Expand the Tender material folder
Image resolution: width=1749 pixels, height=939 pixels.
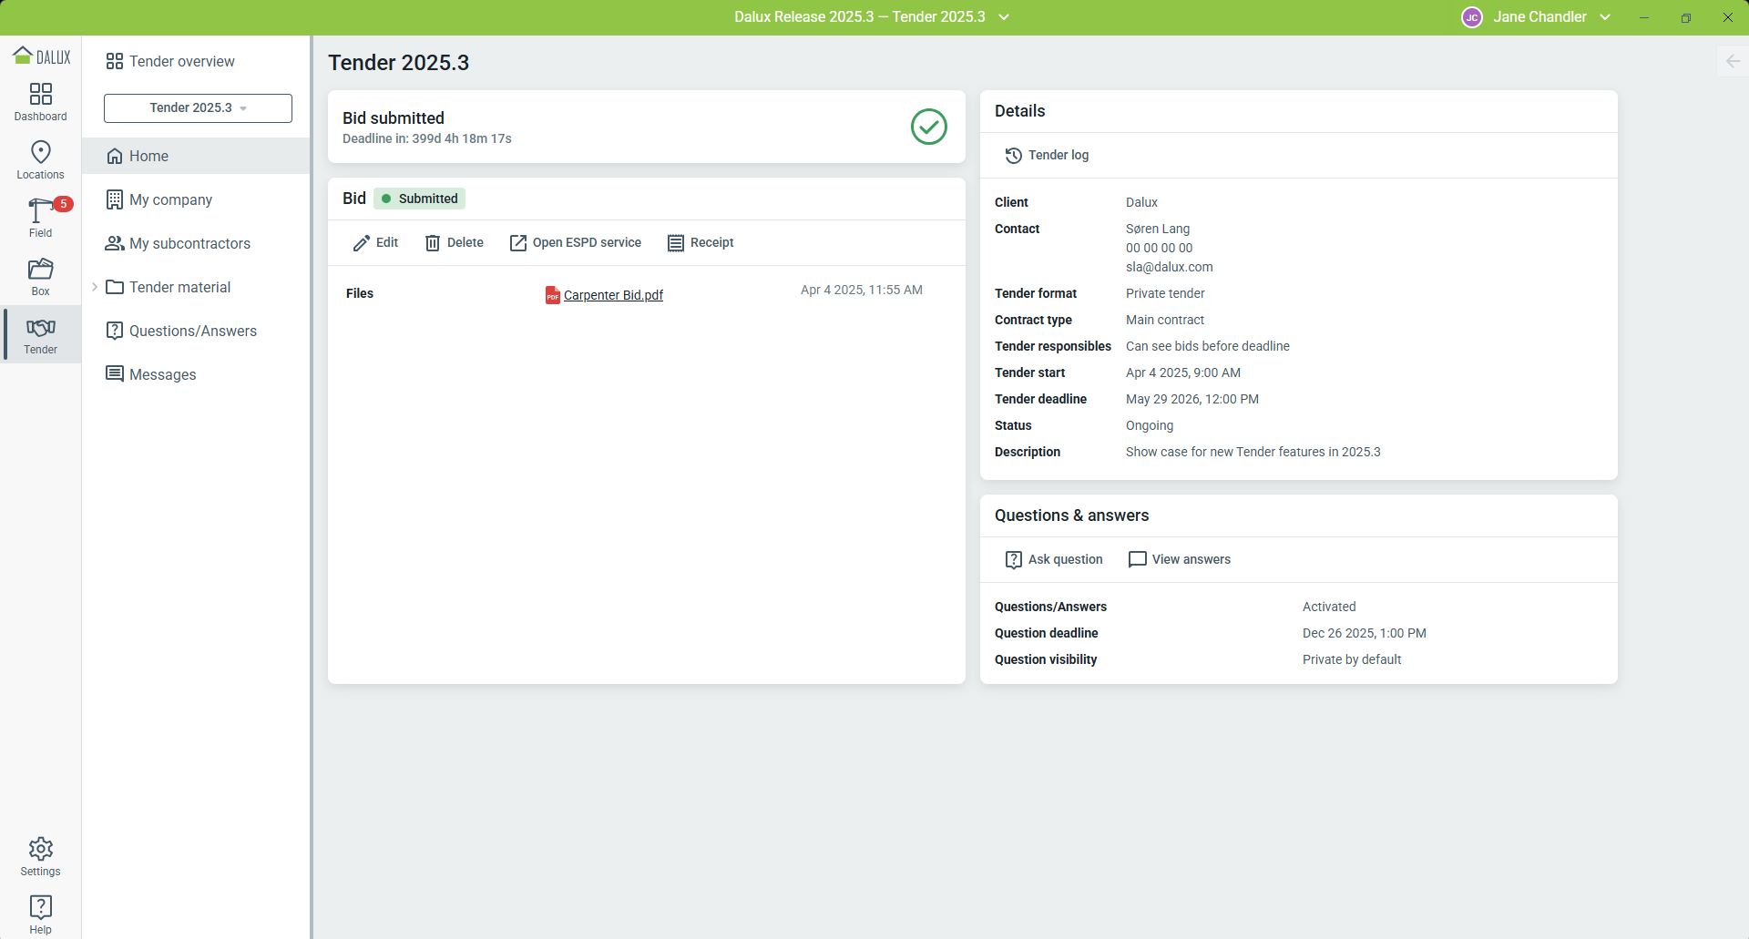[x=95, y=287]
